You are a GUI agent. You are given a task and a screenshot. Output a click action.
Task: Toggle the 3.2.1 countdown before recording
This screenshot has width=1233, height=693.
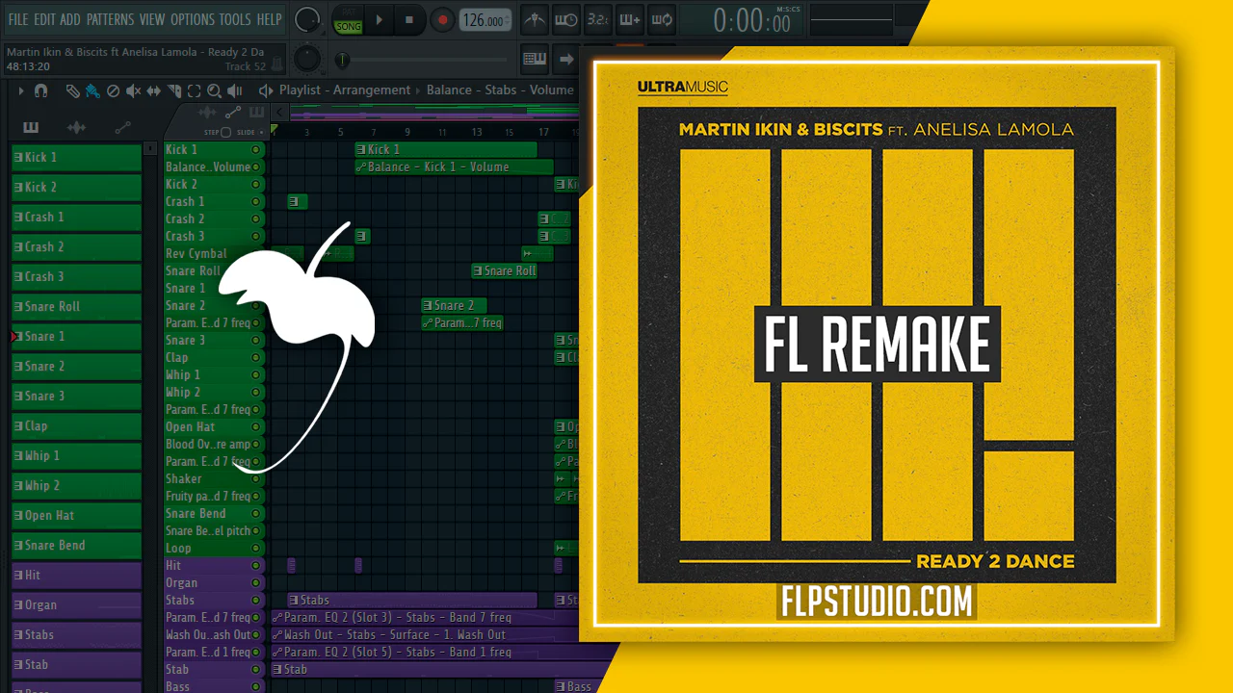598,19
